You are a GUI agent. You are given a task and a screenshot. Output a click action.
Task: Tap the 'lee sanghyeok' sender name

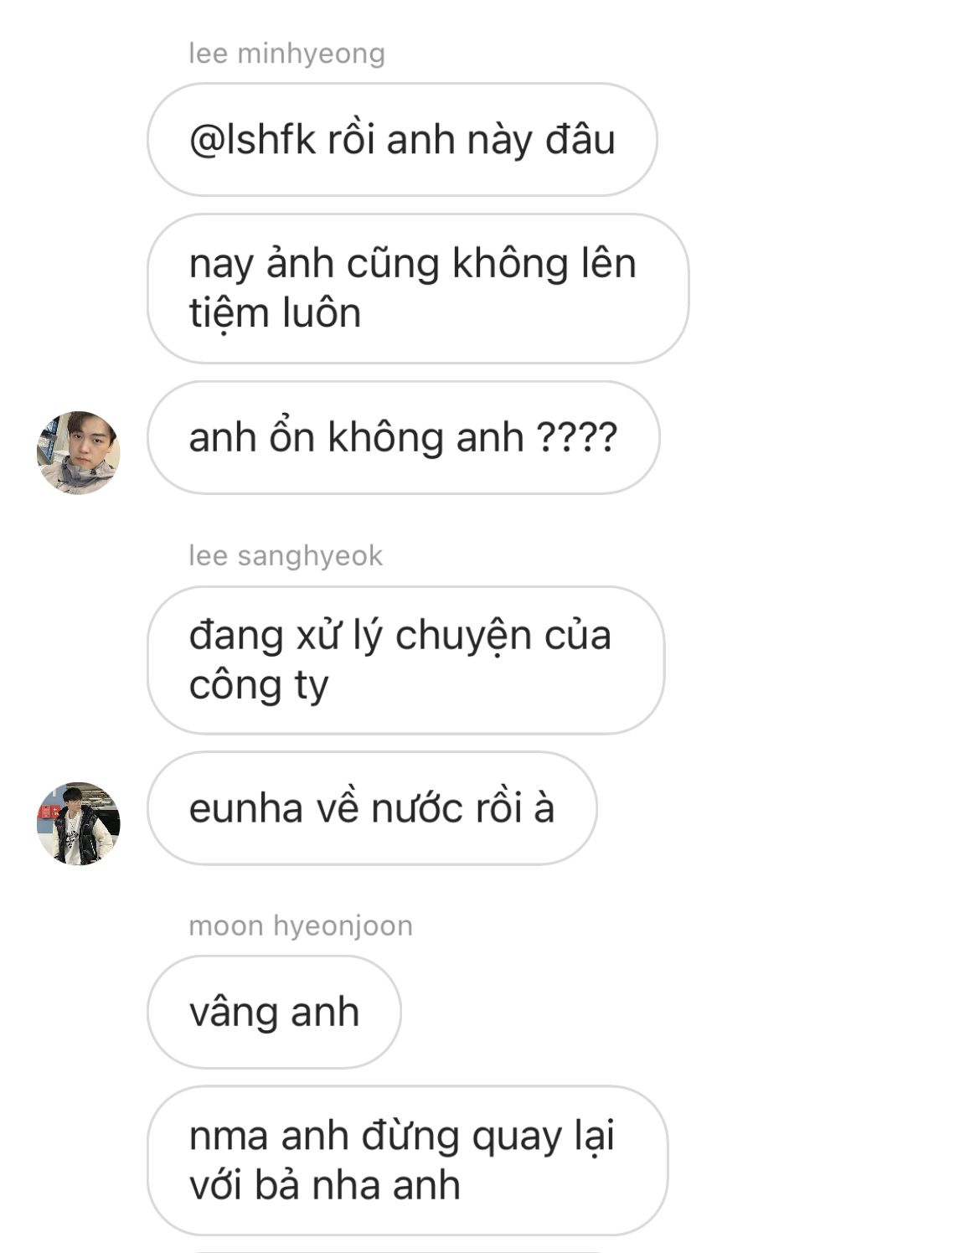point(286,555)
